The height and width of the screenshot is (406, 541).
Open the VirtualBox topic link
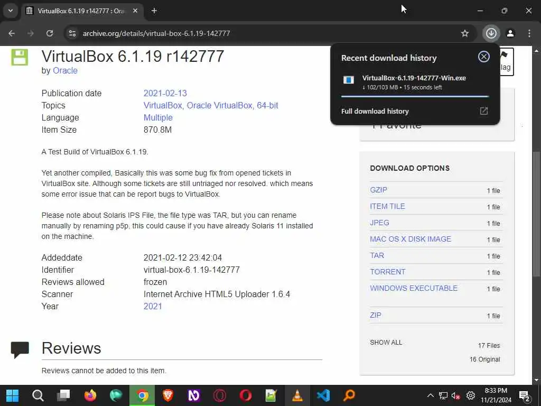click(163, 105)
